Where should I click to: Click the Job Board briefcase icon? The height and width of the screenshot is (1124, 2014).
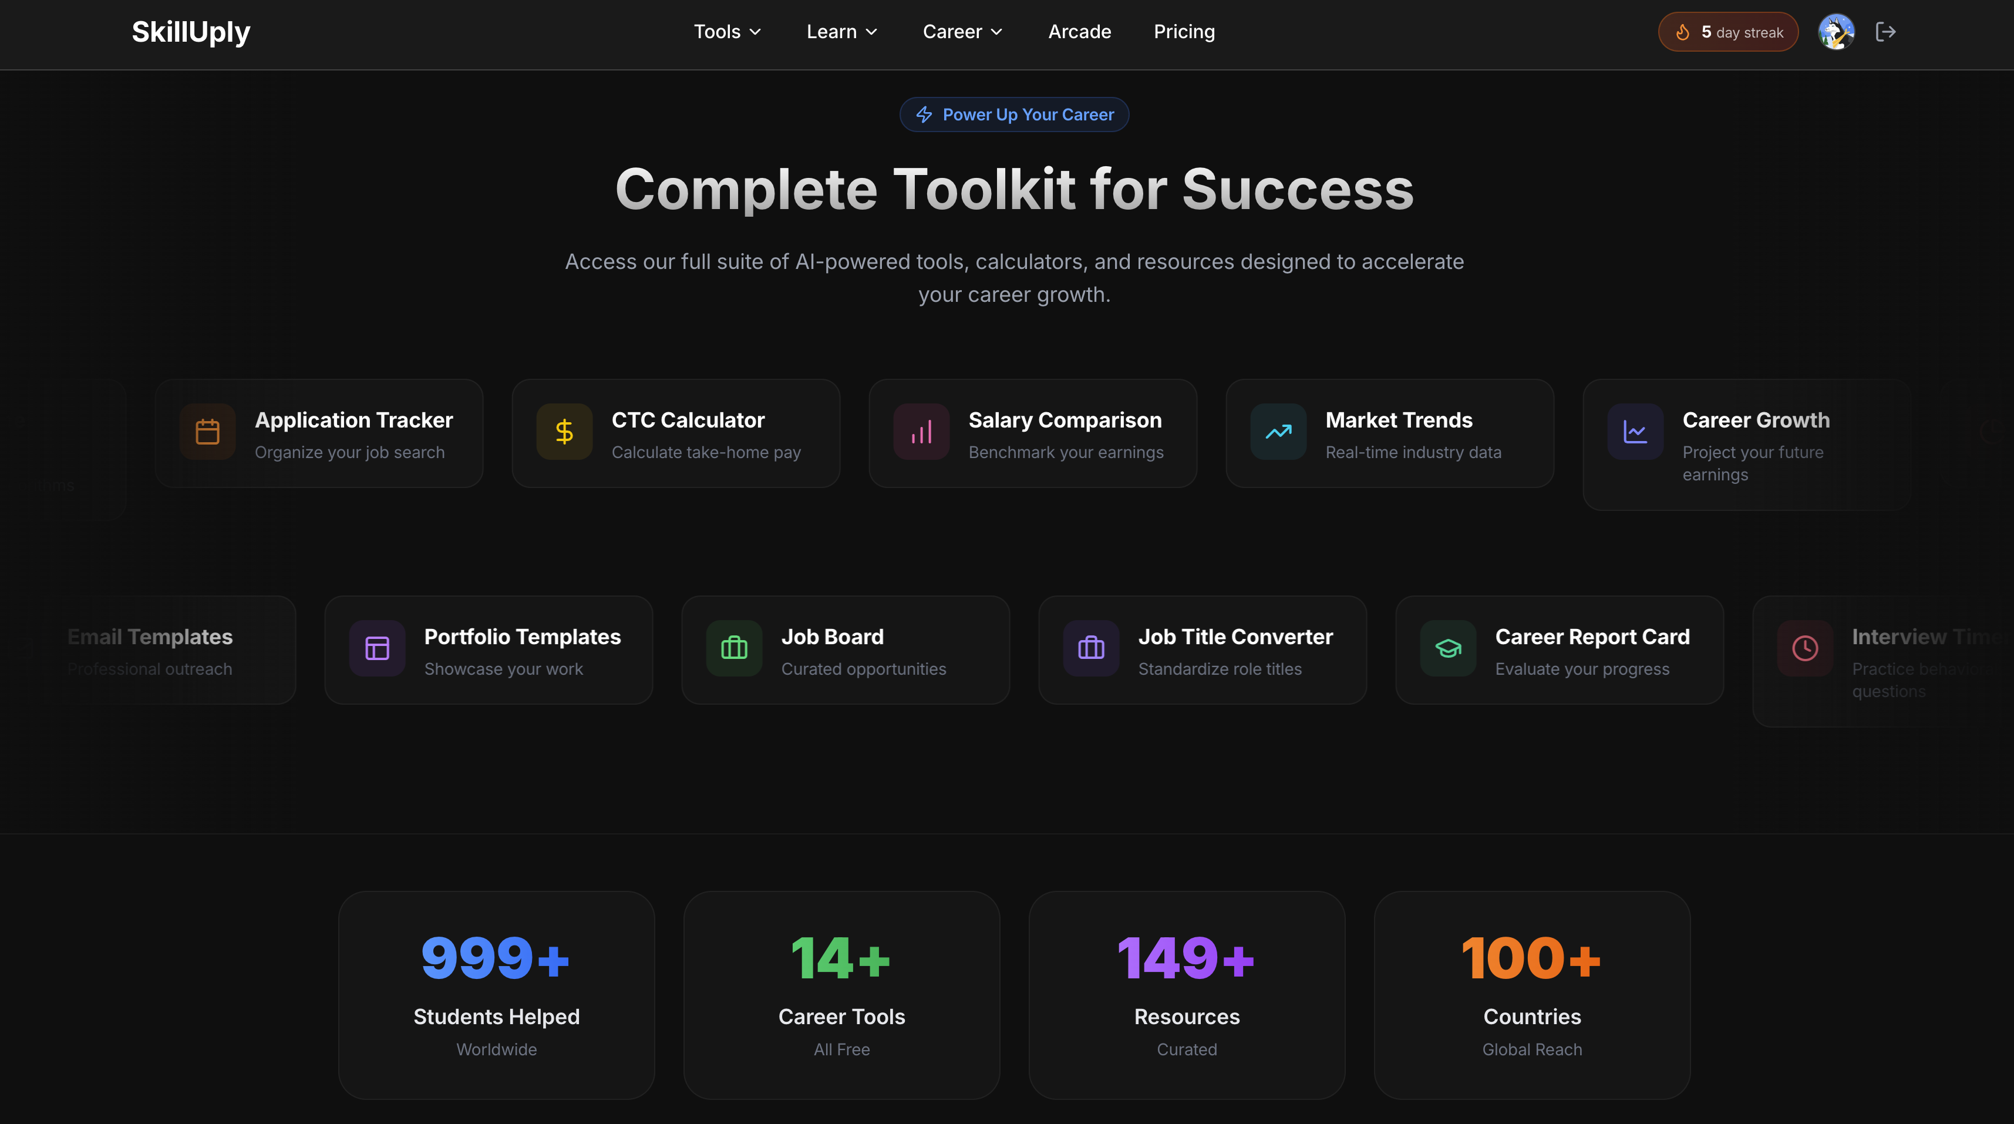(733, 648)
